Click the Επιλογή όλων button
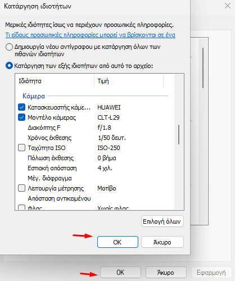The image size is (235, 281). [x=162, y=221]
